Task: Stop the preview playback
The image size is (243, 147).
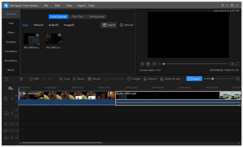Action: 159,64
